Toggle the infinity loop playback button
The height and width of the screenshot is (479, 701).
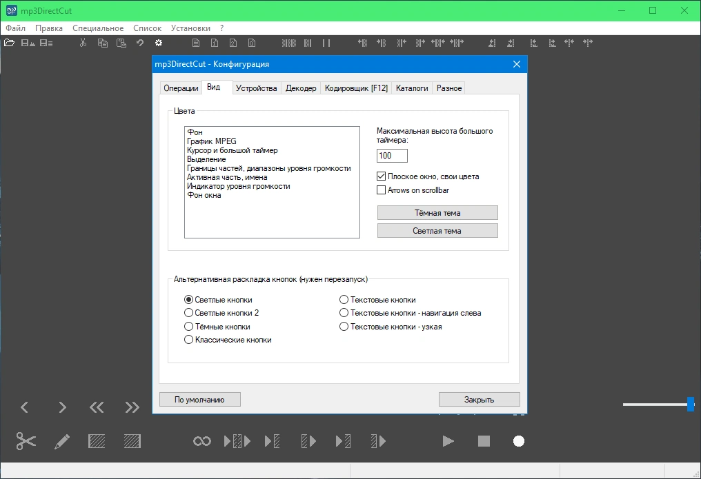(202, 442)
